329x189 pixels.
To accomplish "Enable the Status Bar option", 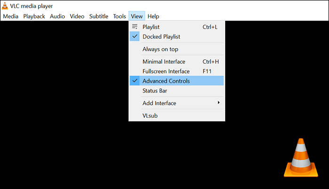I will (x=155, y=91).
